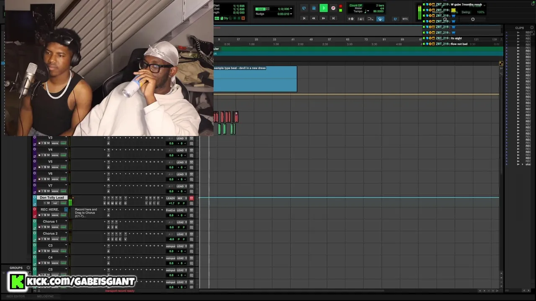Image resolution: width=536 pixels, height=301 pixels.
Task: Click Return to Zero transport button
Action: 304,18
